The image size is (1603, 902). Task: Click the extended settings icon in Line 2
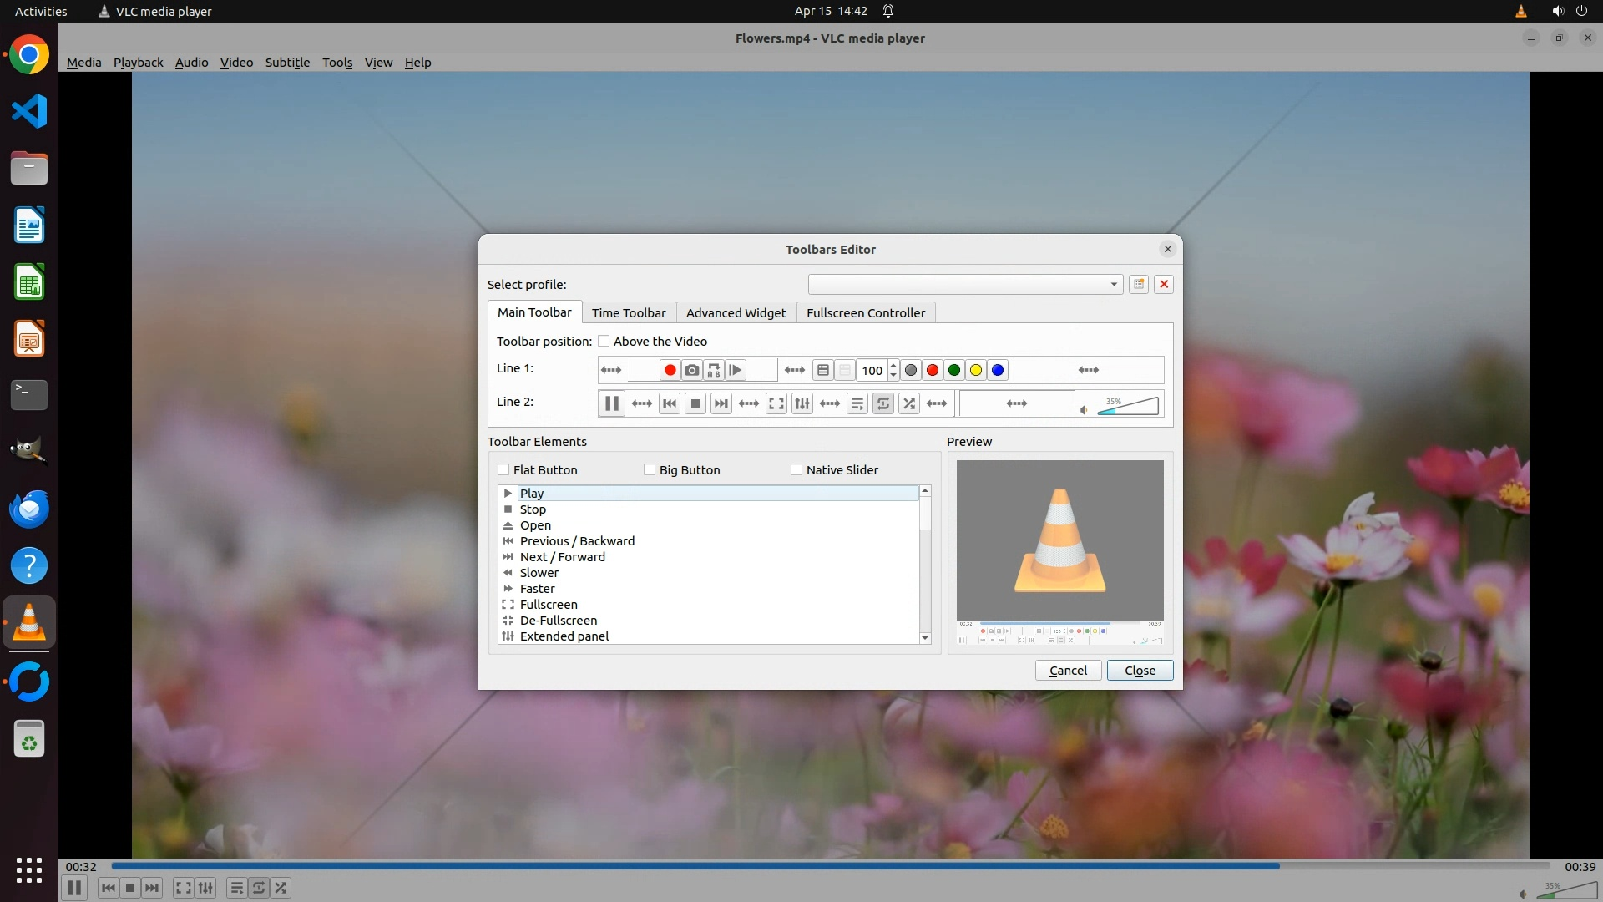pyautogui.click(x=802, y=403)
